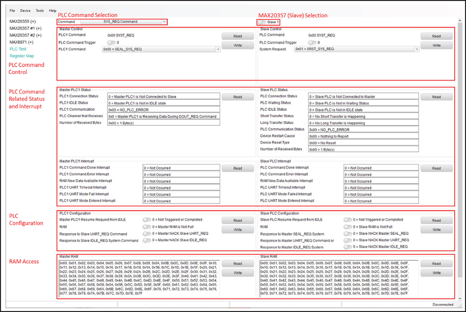The image size is (466, 312).
Task: Click inside the Master RAM text field
Action: tap(139, 278)
